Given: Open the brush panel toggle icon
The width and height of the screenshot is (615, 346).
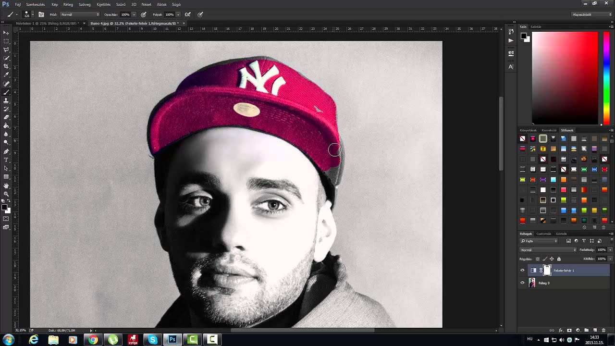Looking at the screenshot, I should (41, 14).
